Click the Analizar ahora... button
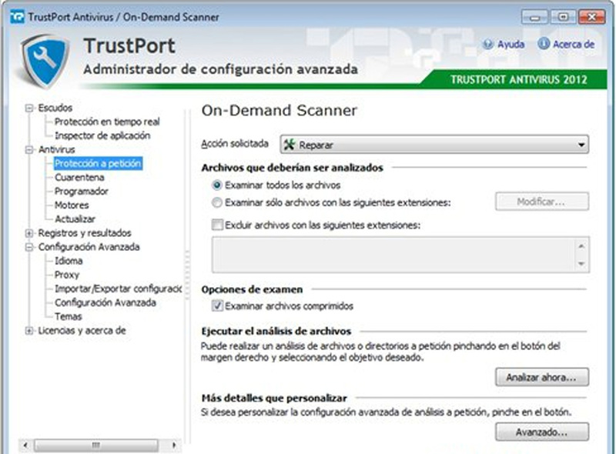616x454 pixels. point(542,377)
